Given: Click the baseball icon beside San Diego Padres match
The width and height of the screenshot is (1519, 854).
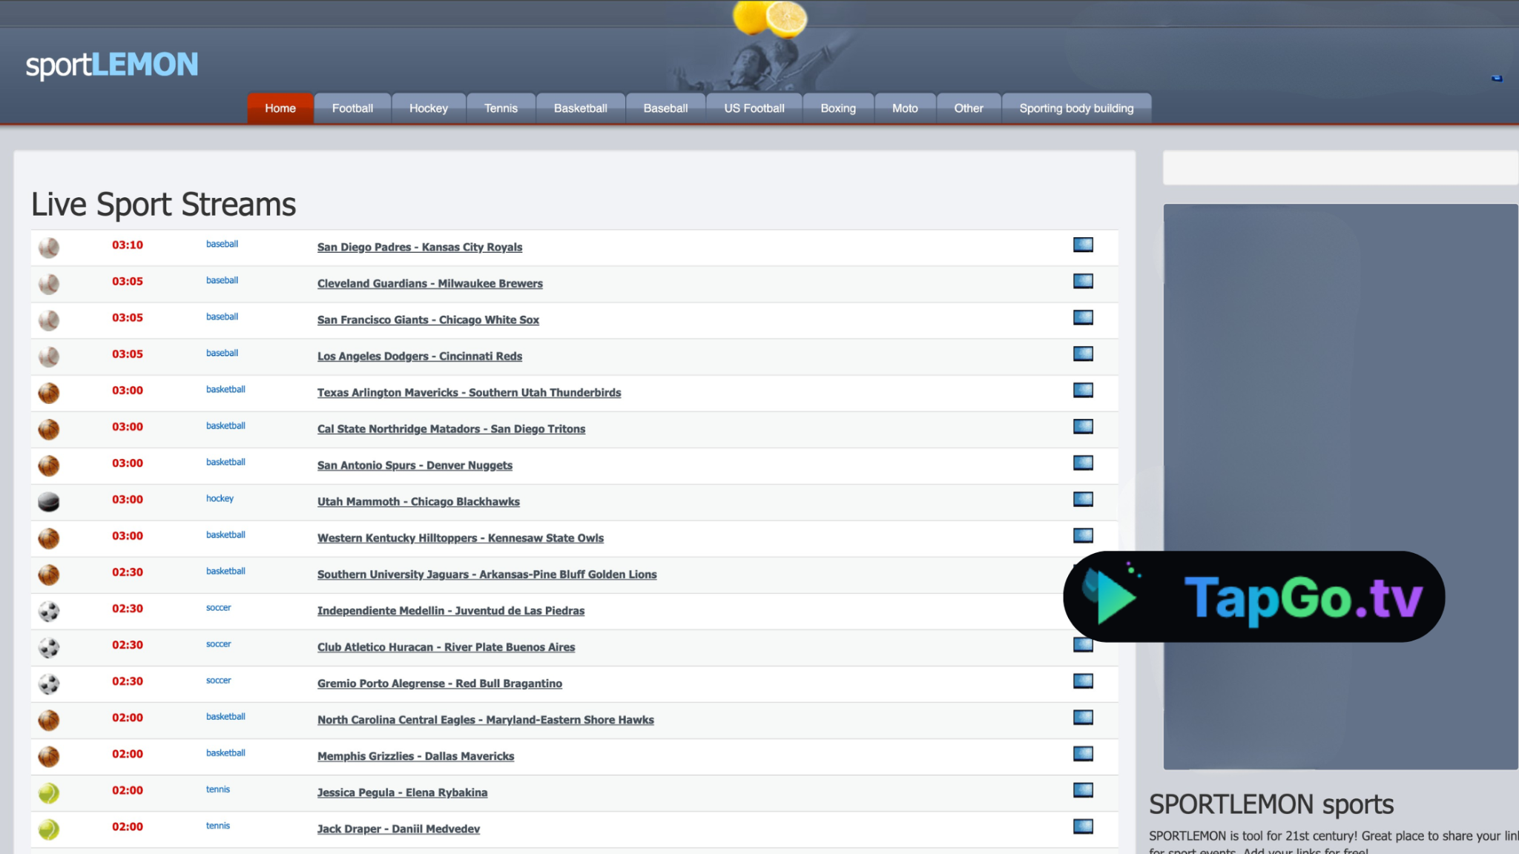Looking at the screenshot, I should click(x=48, y=248).
